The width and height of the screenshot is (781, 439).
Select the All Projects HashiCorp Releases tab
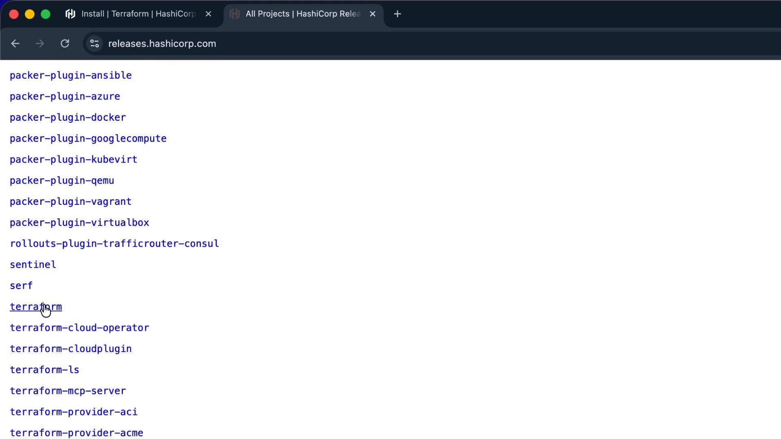pyautogui.click(x=303, y=14)
